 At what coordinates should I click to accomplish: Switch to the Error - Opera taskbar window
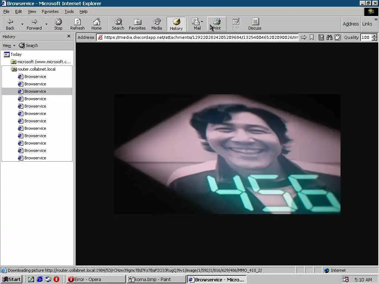point(96,280)
